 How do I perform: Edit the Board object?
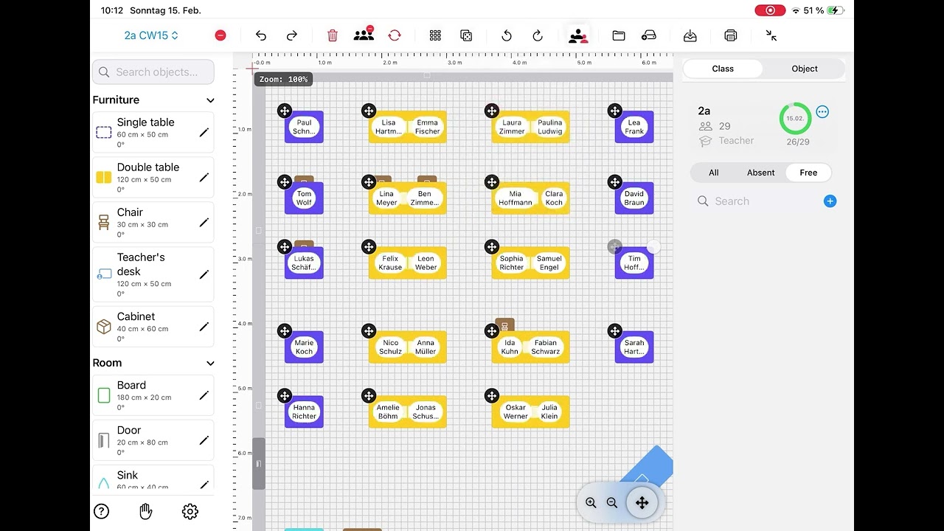tap(204, 395)
